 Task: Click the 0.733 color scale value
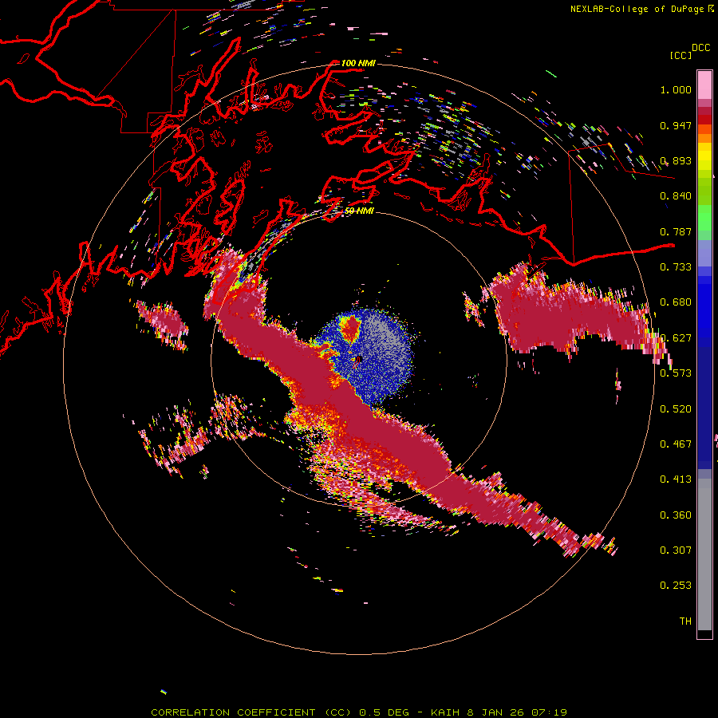pyautogui.click(x=676, y=267)
